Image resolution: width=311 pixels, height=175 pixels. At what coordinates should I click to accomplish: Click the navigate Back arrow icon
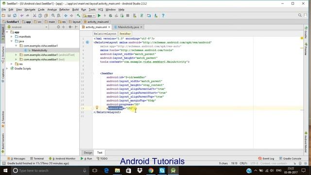[x=66, y=16]
